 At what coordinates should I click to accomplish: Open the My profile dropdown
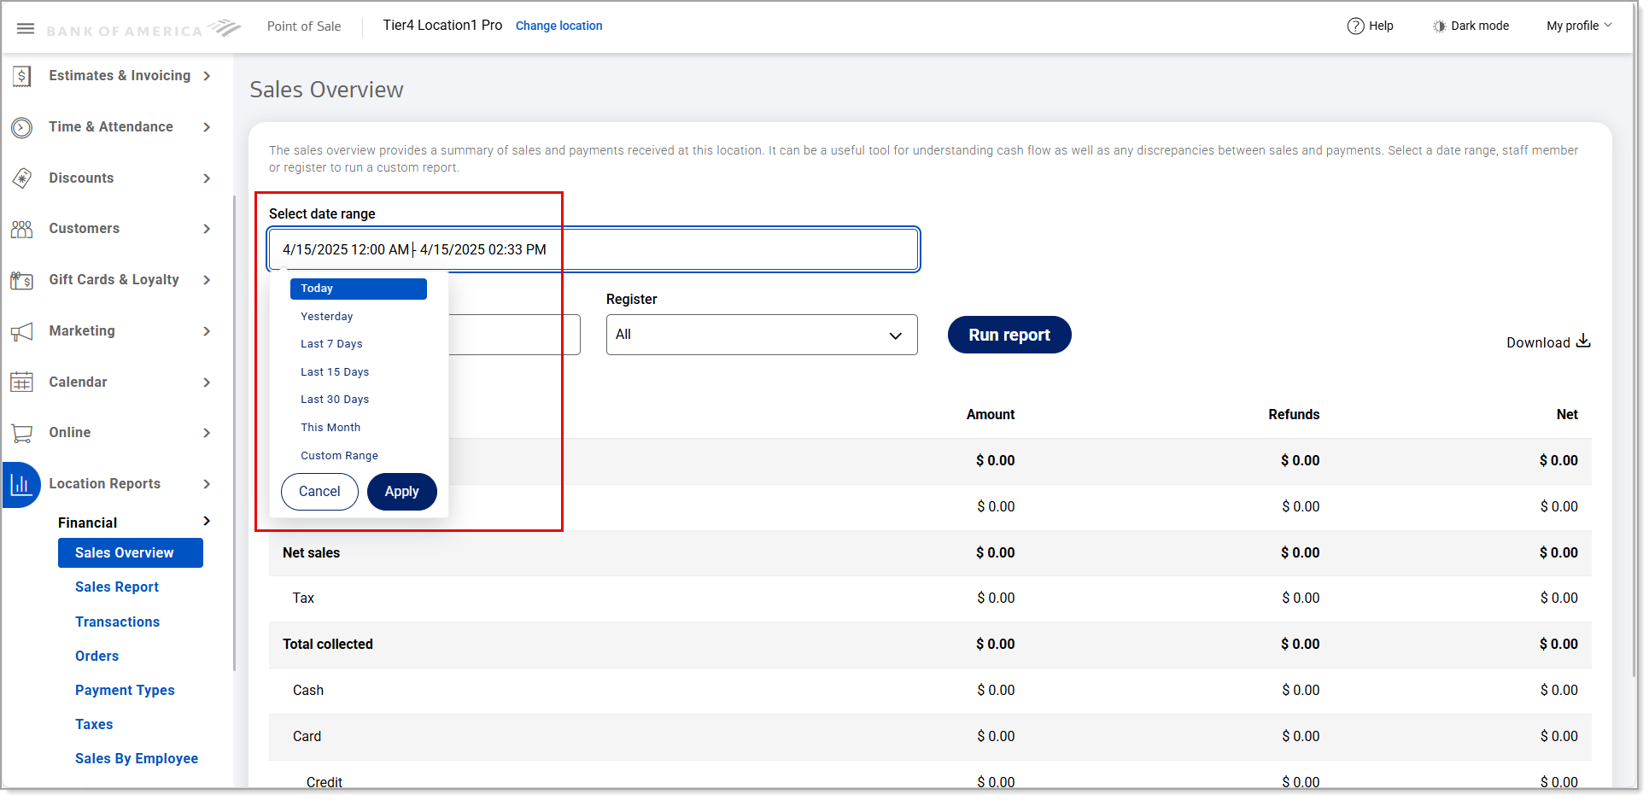pos(1579,26)
